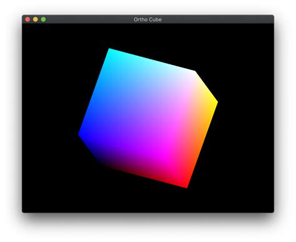This screenshot has height=242, width=296.
Task: Click the black canvas area above the cube
Action: pos(148,36)
